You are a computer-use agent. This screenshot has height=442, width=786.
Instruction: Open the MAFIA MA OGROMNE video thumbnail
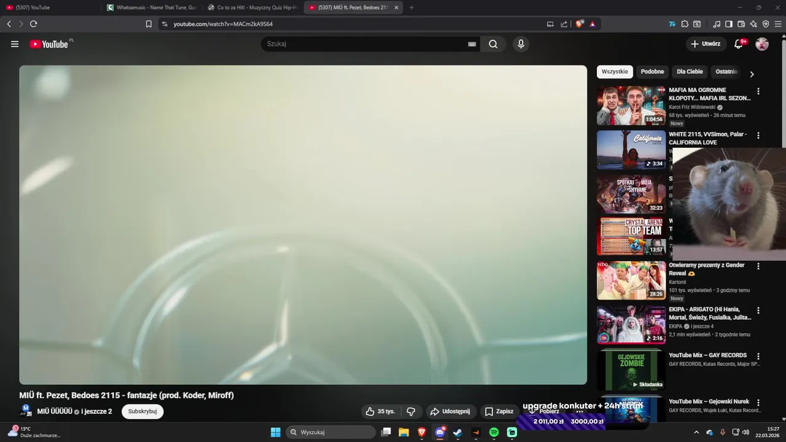point(631,106)
